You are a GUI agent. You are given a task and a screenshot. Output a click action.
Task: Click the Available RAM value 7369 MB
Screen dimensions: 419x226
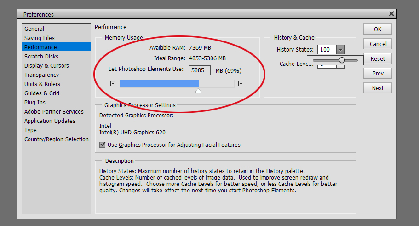200,47
